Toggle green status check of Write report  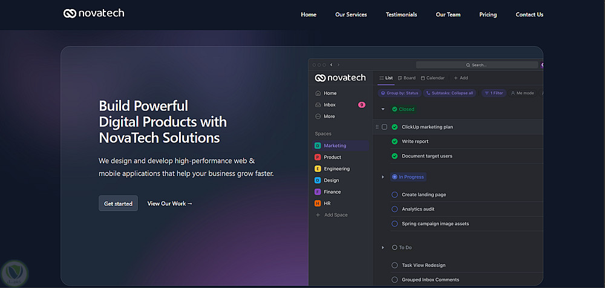click(394, 142)
